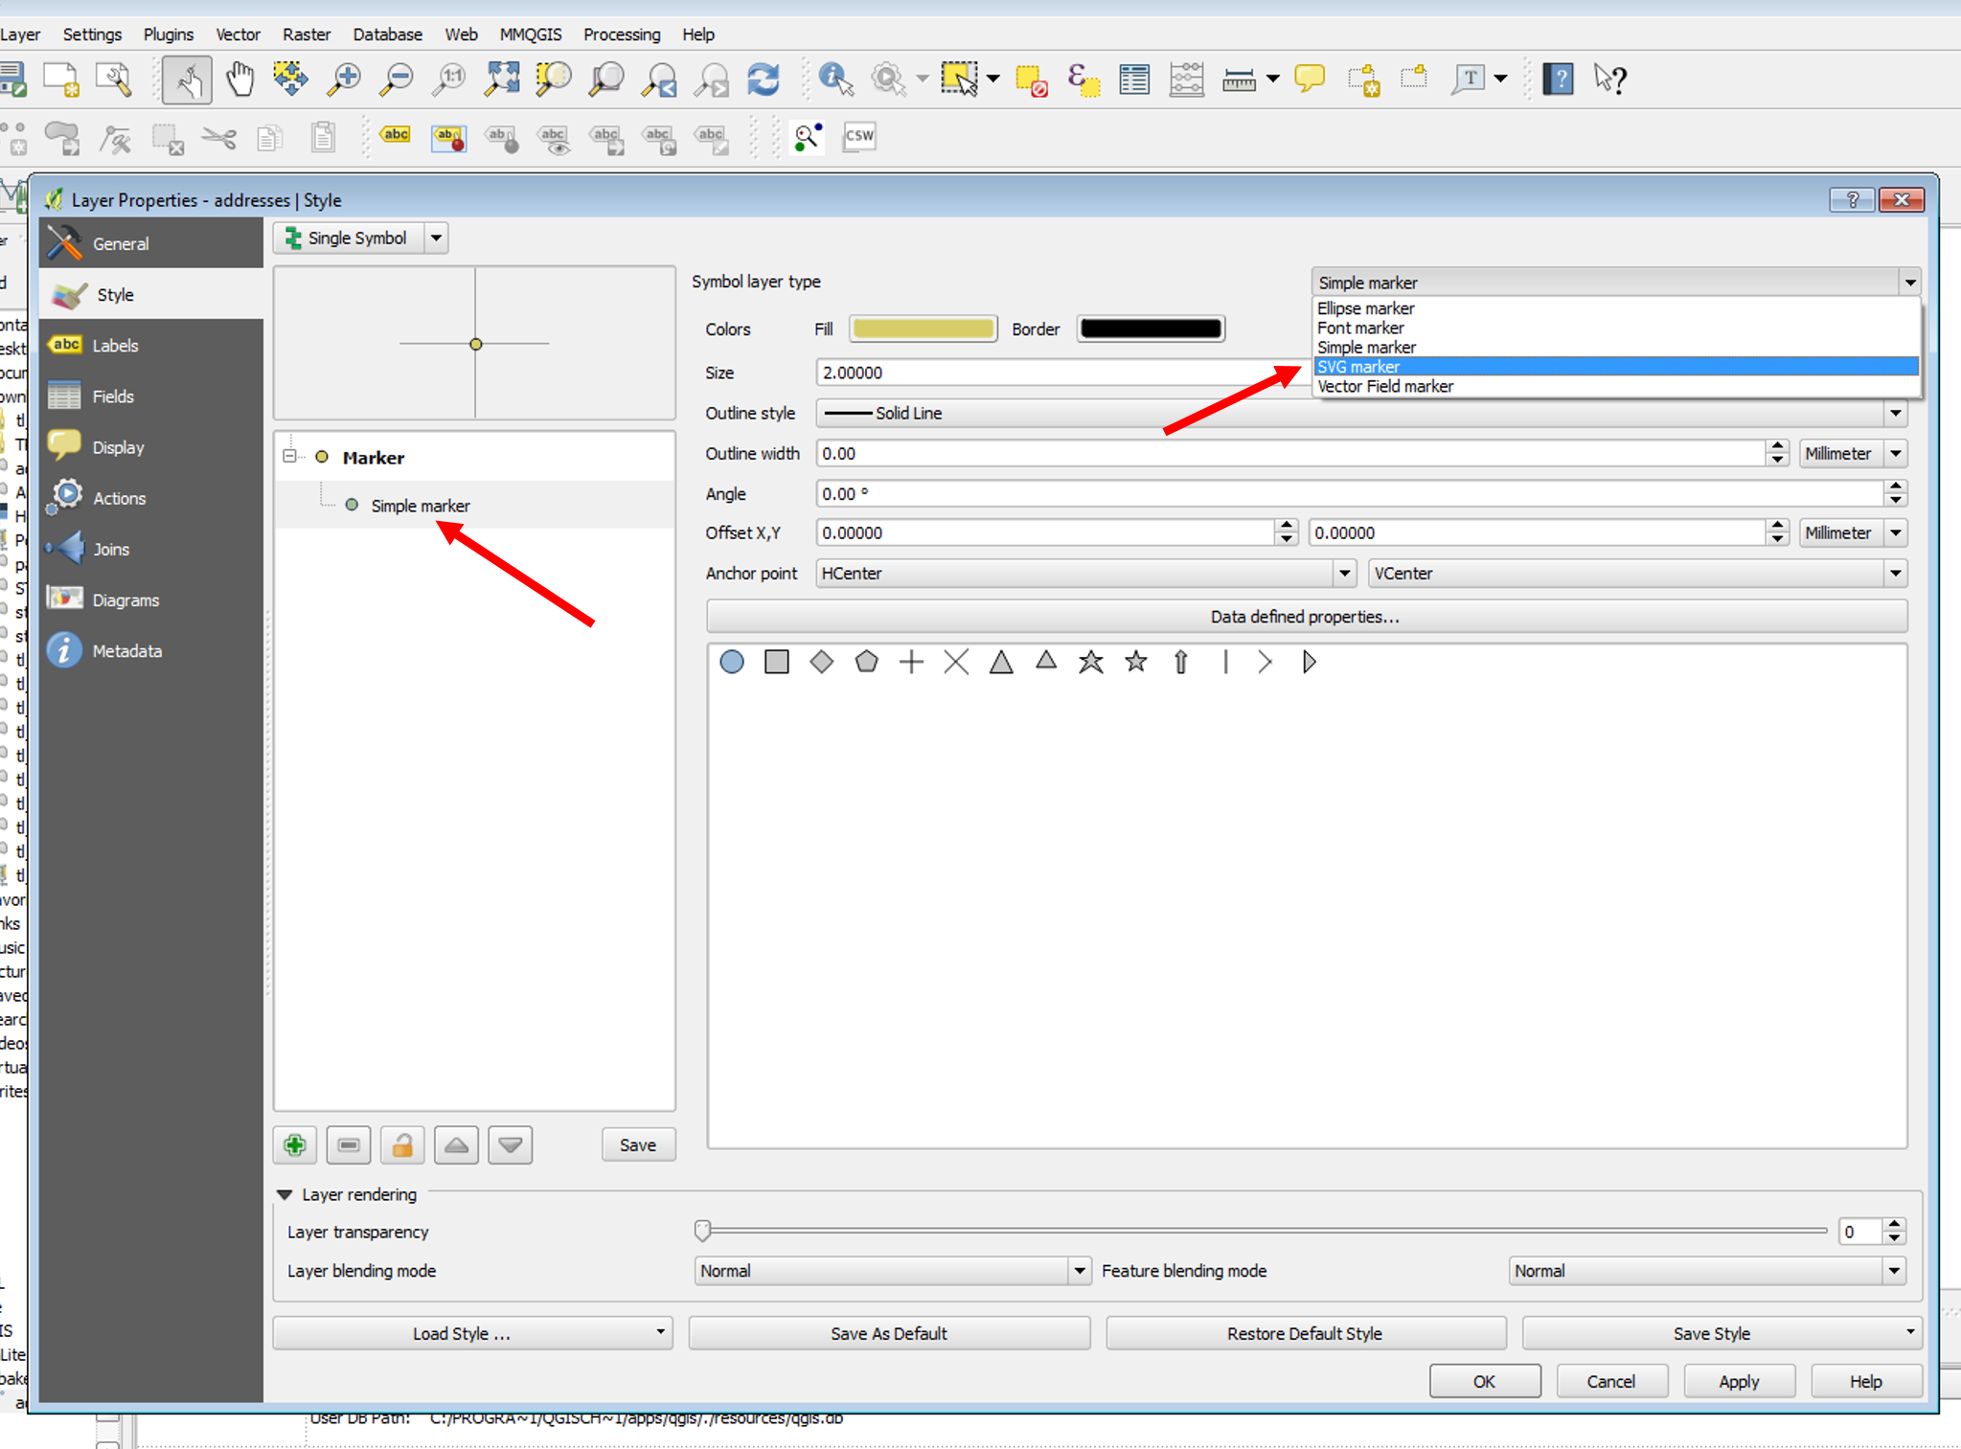Image resolution: width=1961 pixels, height=1449 pixels.
Task: Click the Apply button
Action: coord(1739,1381)
